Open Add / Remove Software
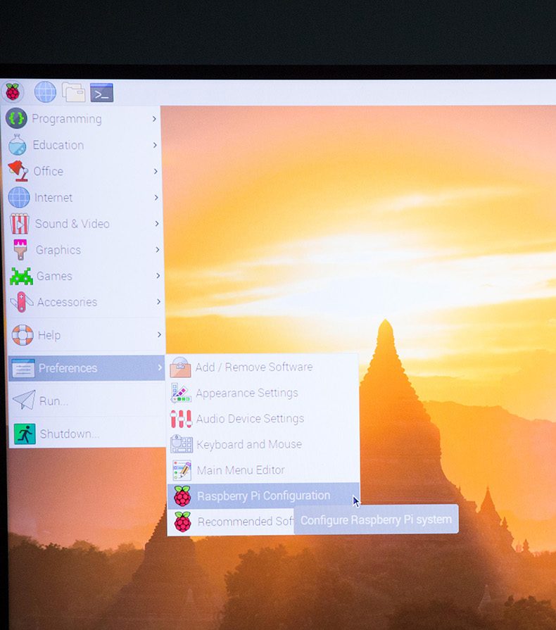 tap(263, 367)
